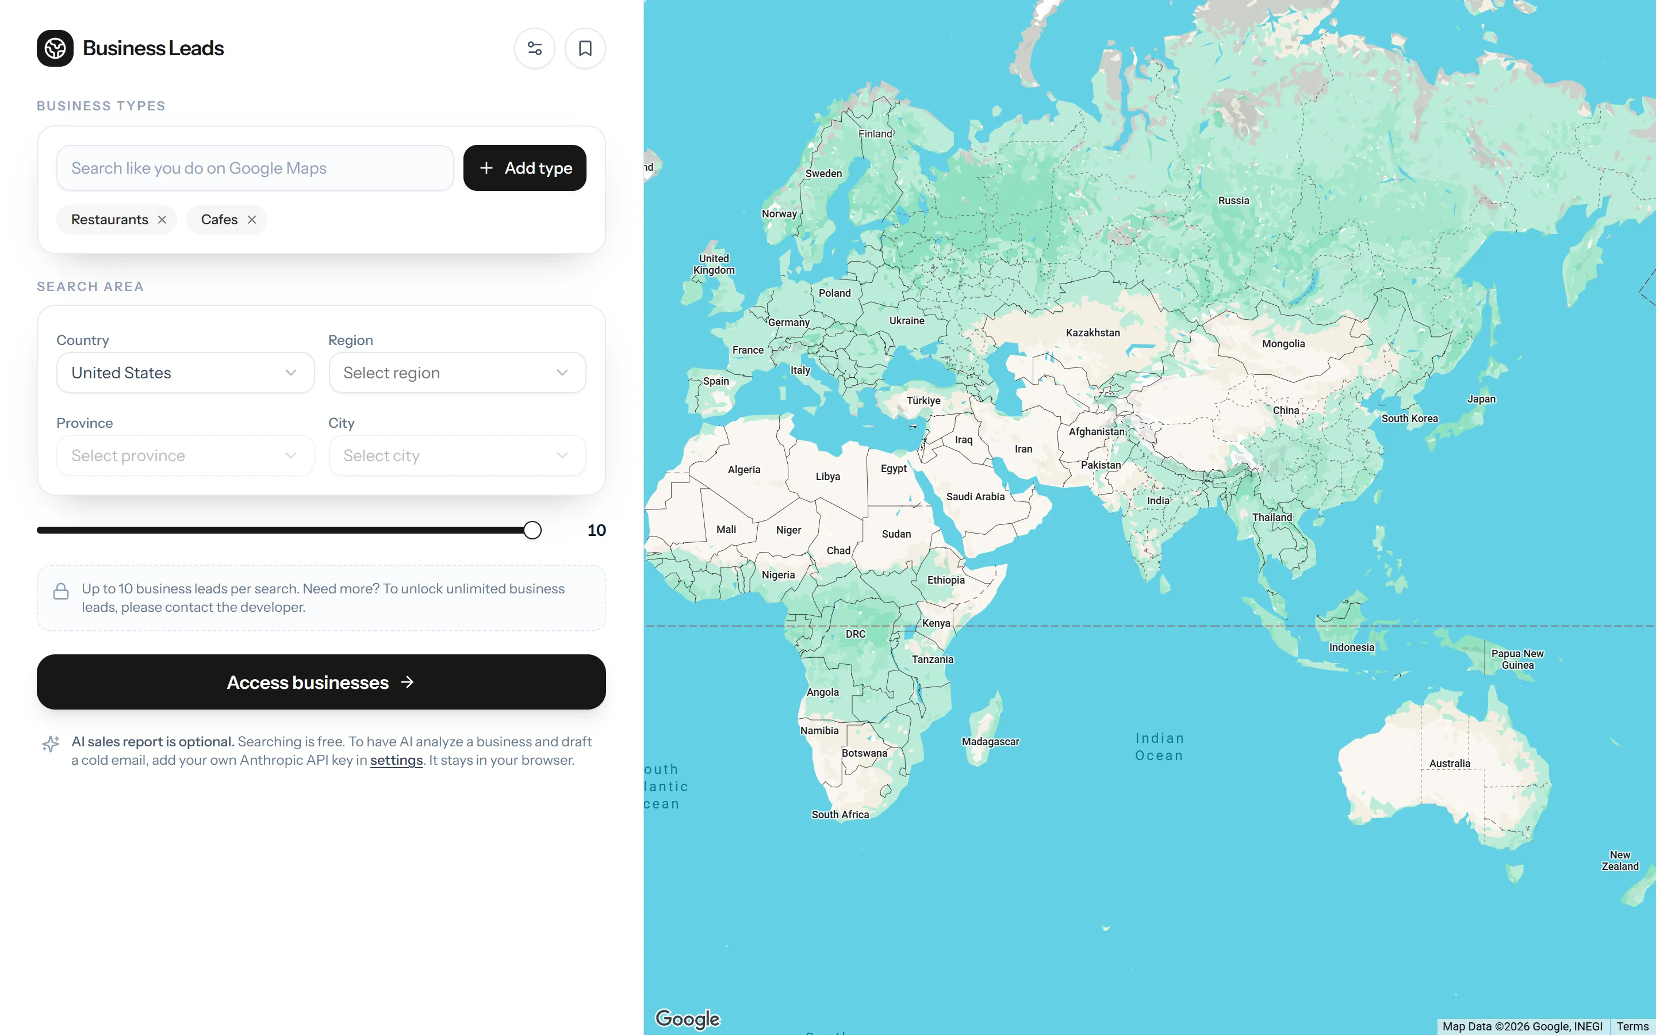The image size is (1656, 1035).
Task: Click the Cafes chip label
Action: point(219,220)
